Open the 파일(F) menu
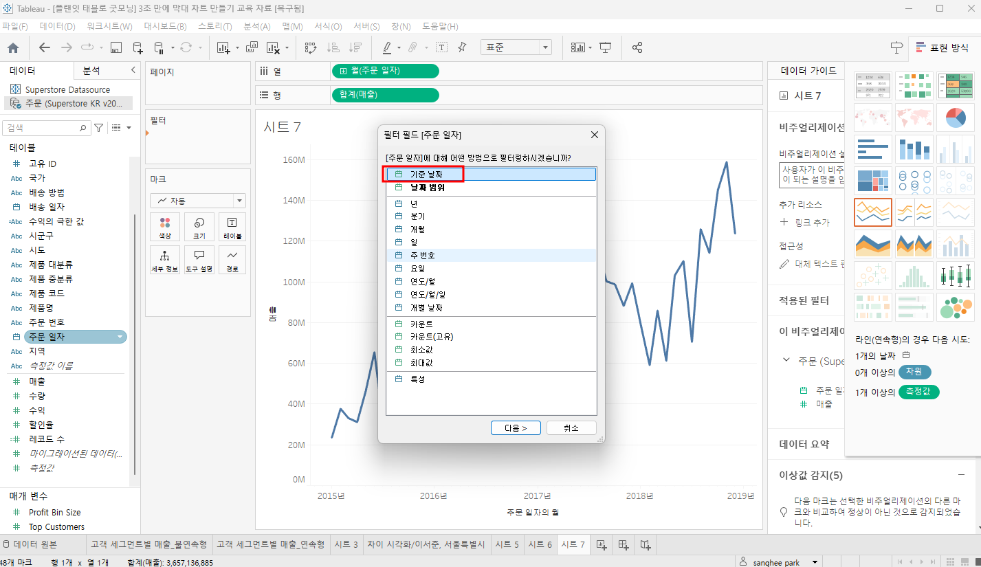The height and width of the screenshot is (567, 981). pos(15,27)
